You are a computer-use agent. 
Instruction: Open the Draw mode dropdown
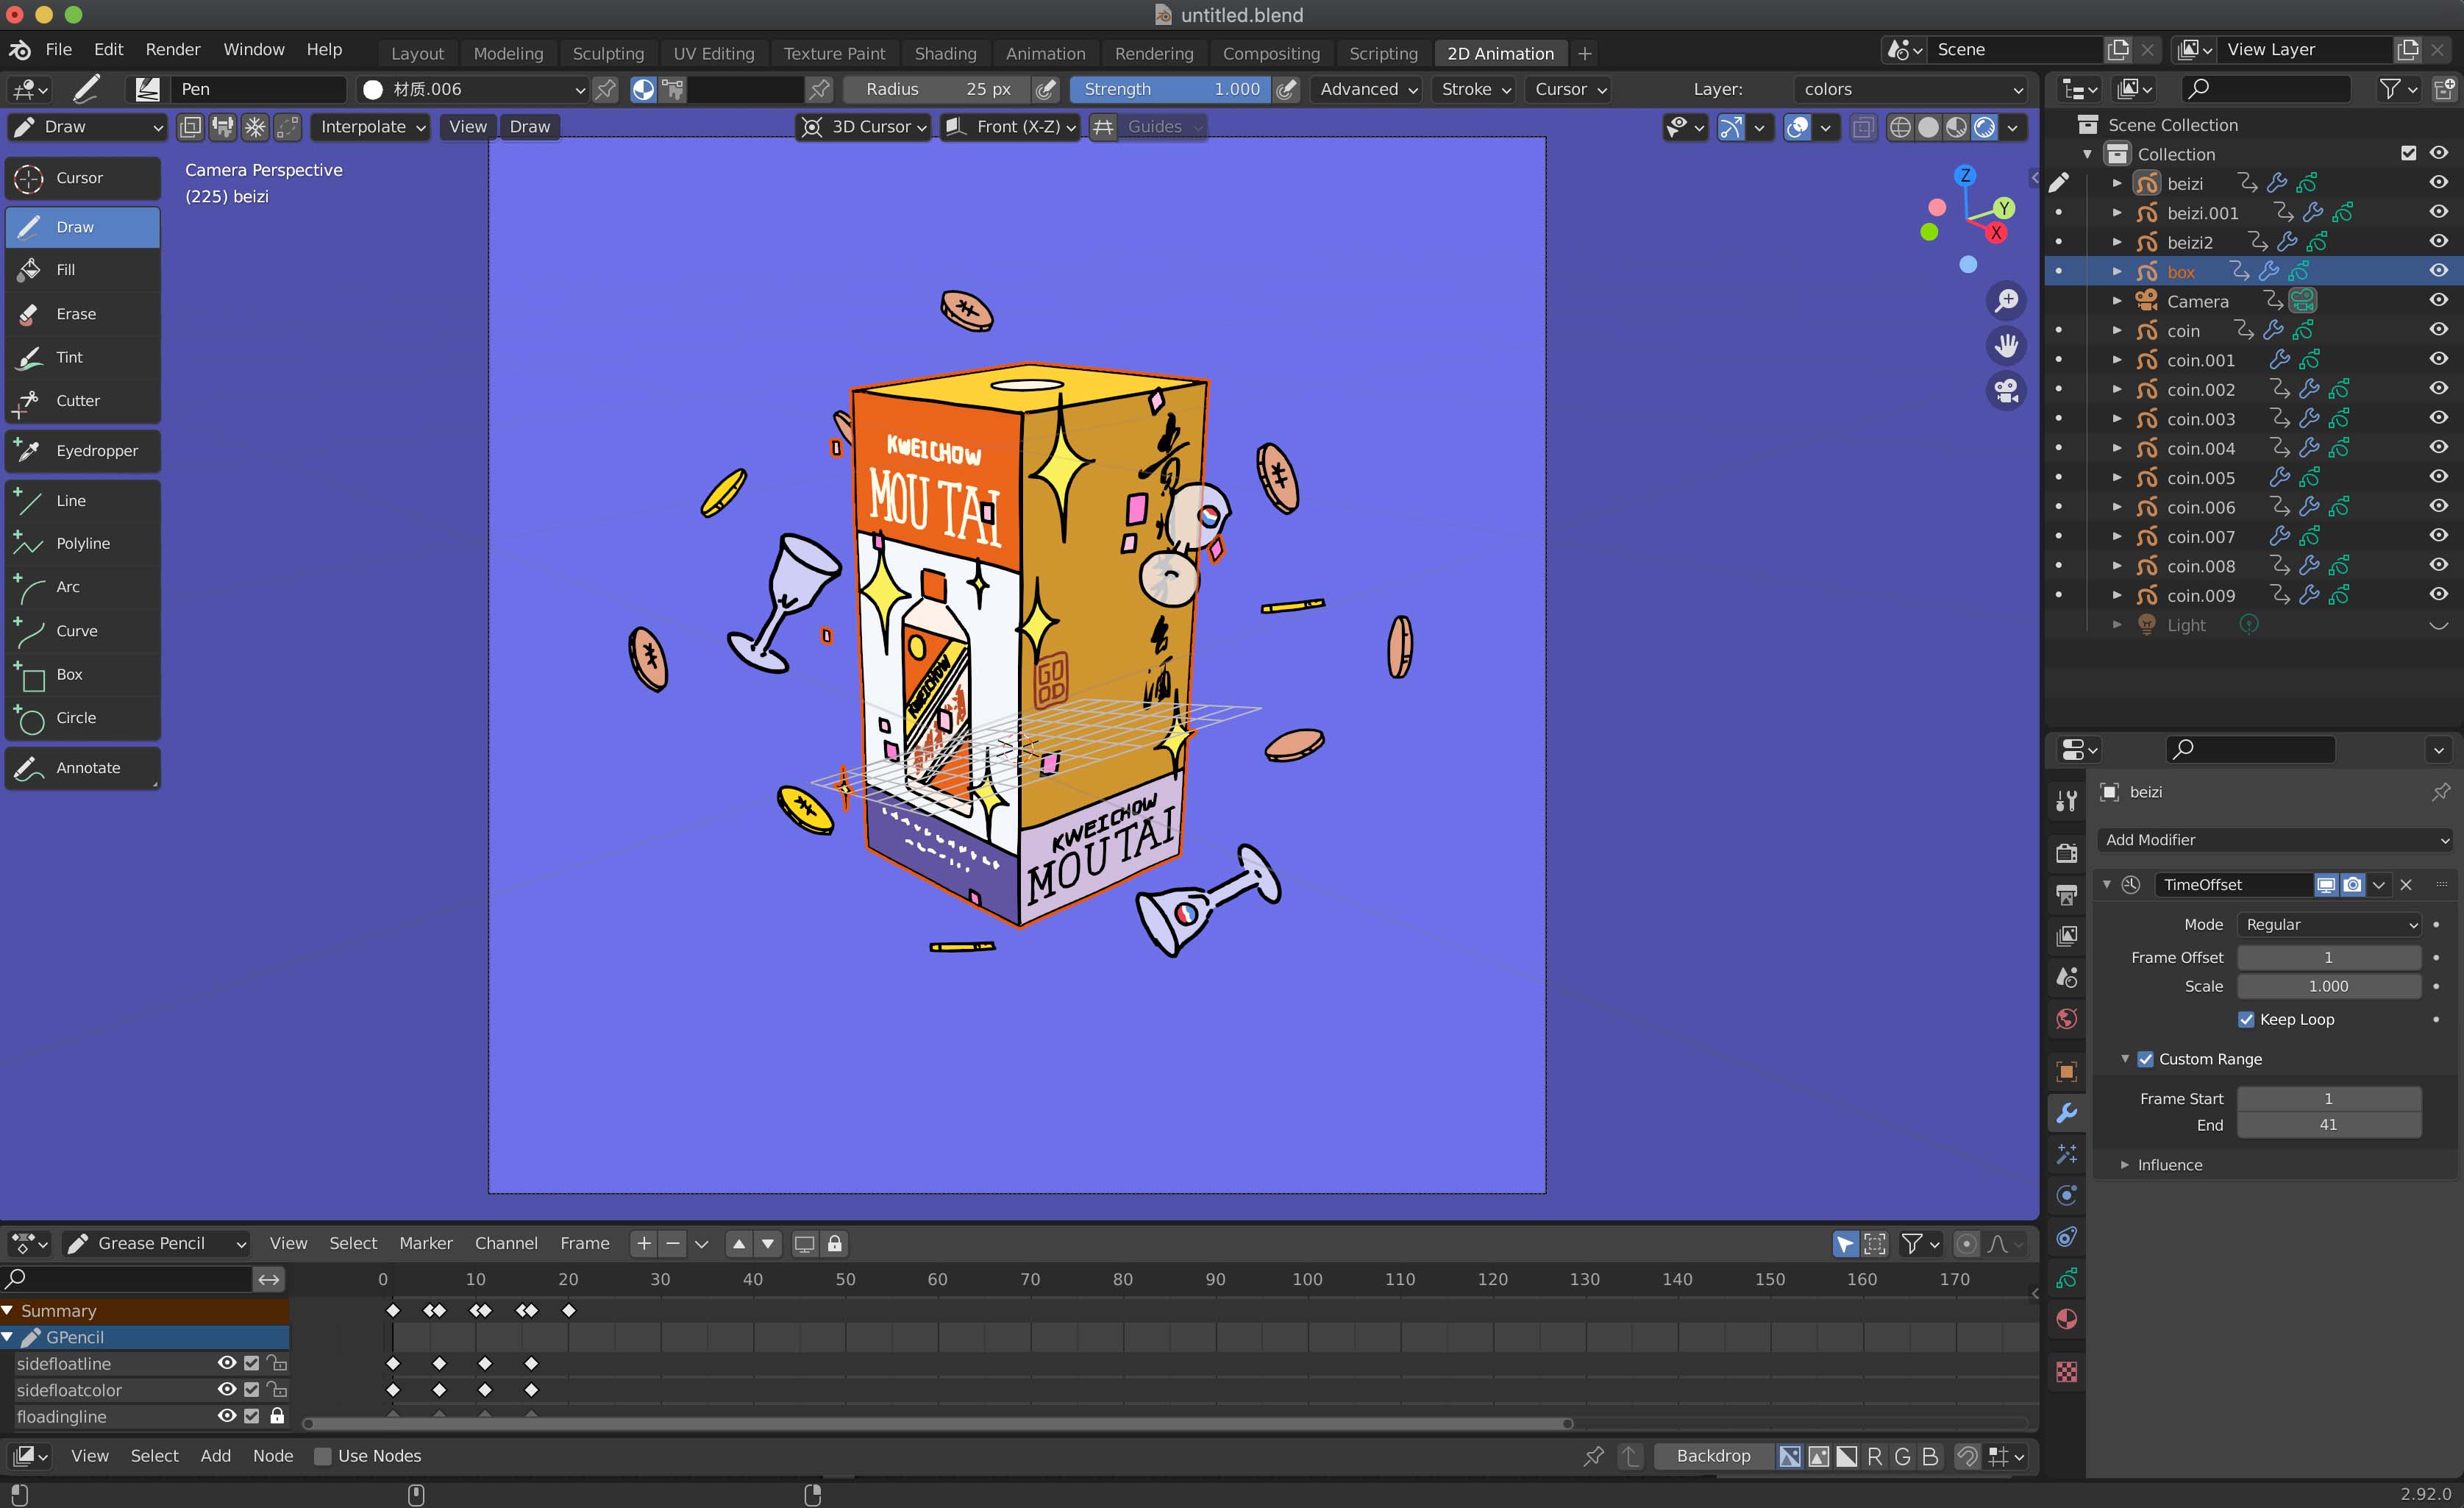[x=87, y=127]
